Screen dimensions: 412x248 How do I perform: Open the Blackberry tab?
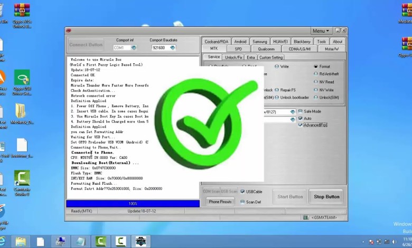click(x=302, y=42)
